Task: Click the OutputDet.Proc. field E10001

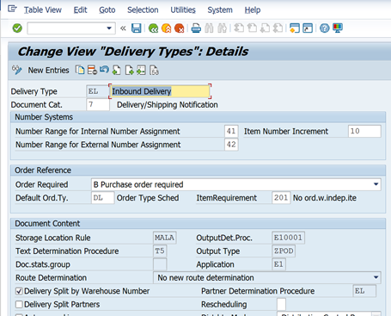Action: click(x=288, y=238)
